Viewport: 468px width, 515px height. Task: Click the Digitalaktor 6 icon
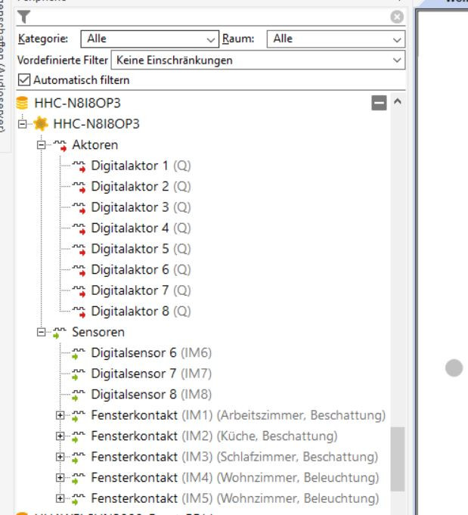coord(79,270)
